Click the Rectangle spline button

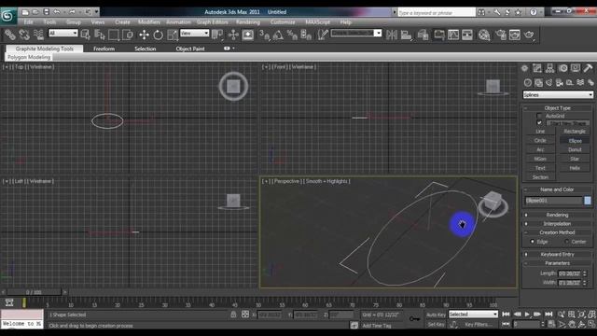[x=575, y=132]
